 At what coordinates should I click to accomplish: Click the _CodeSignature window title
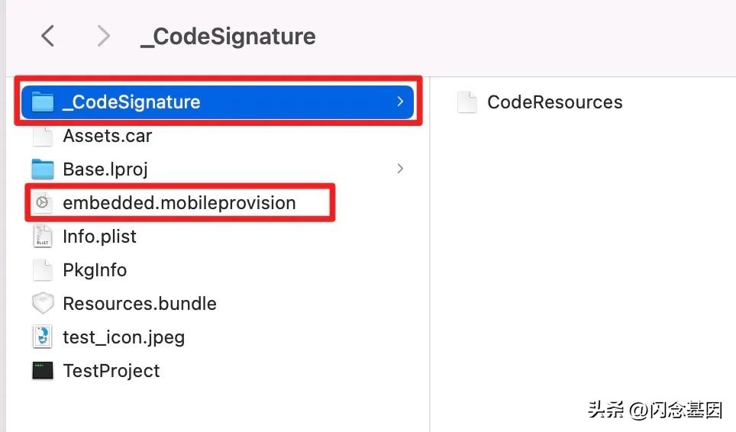(x=228, y=36)
